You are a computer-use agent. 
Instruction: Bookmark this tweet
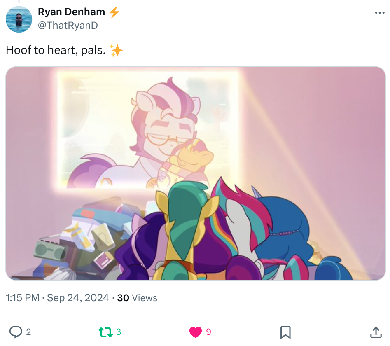(x=285, y=332)
